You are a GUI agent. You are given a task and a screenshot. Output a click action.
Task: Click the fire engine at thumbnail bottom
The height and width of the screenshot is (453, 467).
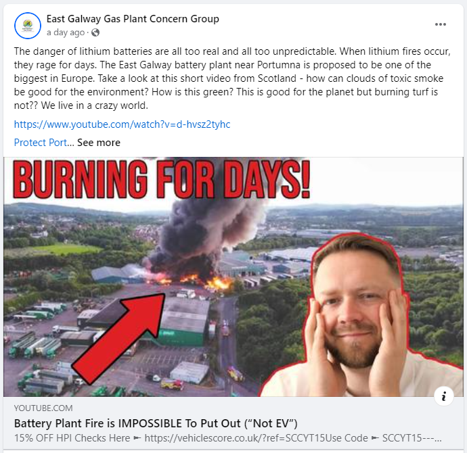pos(172,384)
